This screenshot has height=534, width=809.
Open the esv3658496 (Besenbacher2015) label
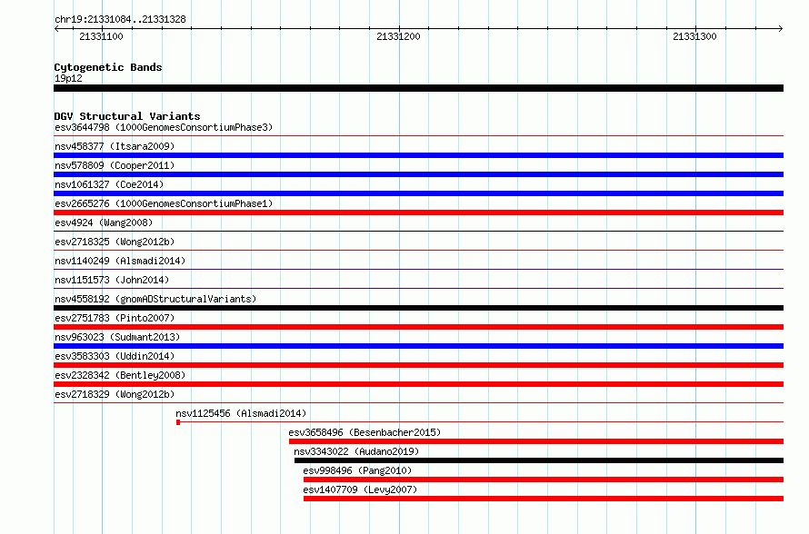point(365,432)
